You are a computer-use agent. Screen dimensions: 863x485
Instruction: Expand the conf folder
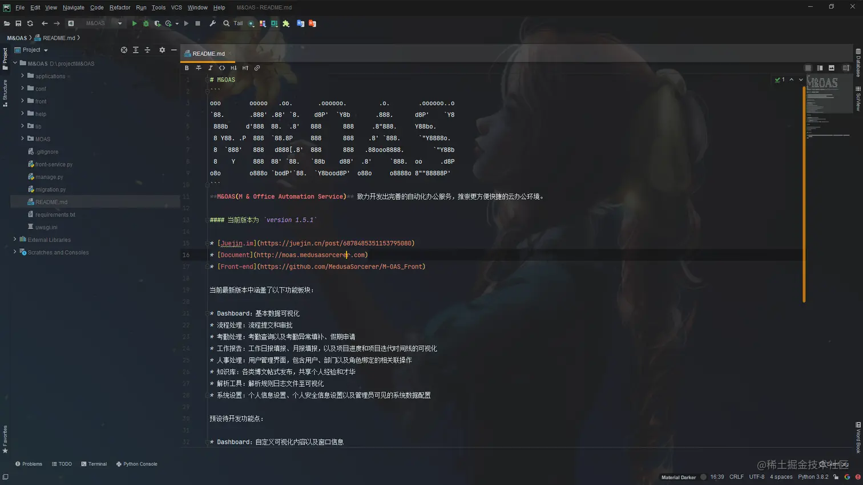coord(23,88)
